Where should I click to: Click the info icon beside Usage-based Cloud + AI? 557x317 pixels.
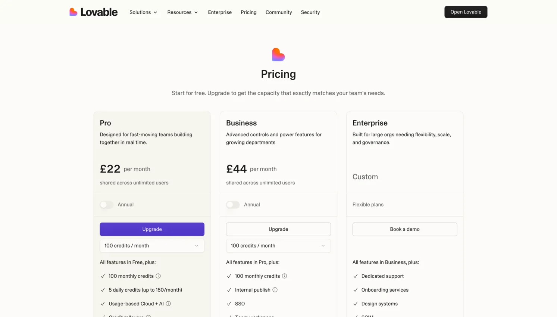point(168,304)
